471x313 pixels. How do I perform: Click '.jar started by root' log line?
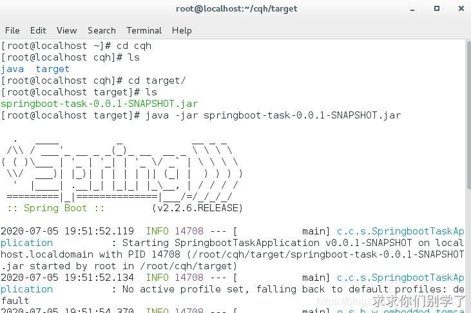[119, 266]
